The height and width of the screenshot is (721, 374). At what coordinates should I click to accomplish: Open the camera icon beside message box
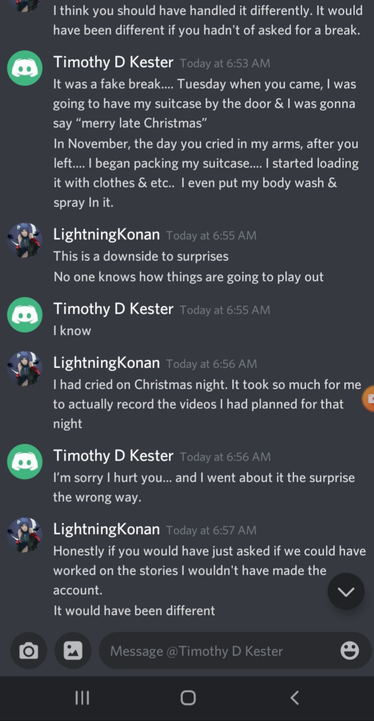click(28, 651)
